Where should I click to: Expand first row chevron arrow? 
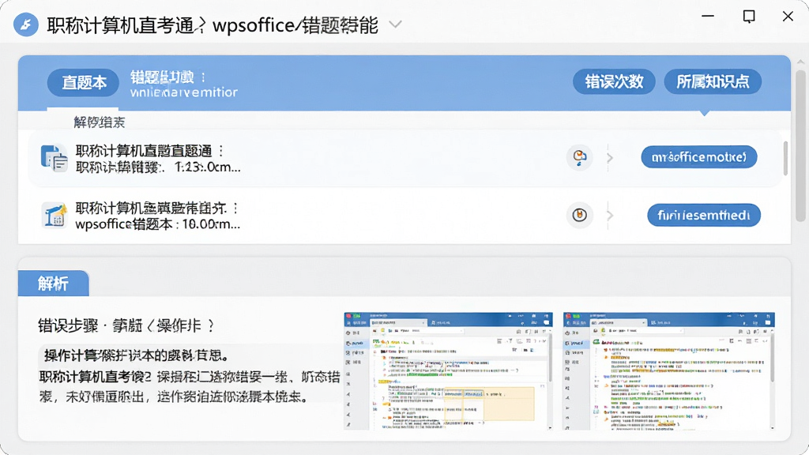pyautogui.click(x=610, y=158)
